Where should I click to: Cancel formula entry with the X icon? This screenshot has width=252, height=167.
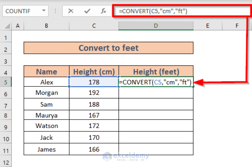[71, 11]
